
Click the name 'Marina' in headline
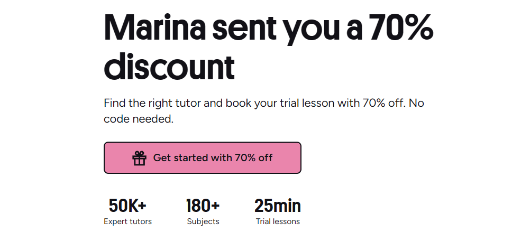pyautogui.click(x=155, y=27)
